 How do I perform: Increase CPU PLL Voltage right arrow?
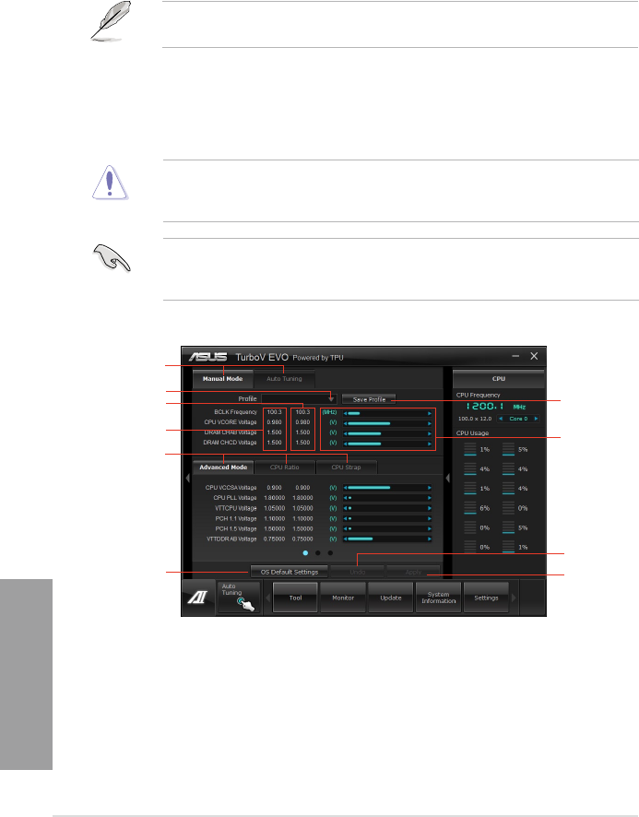430,498
